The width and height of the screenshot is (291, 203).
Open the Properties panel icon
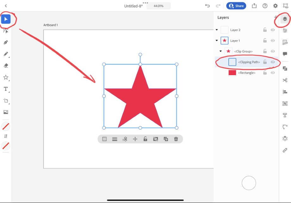coord(285,31)
